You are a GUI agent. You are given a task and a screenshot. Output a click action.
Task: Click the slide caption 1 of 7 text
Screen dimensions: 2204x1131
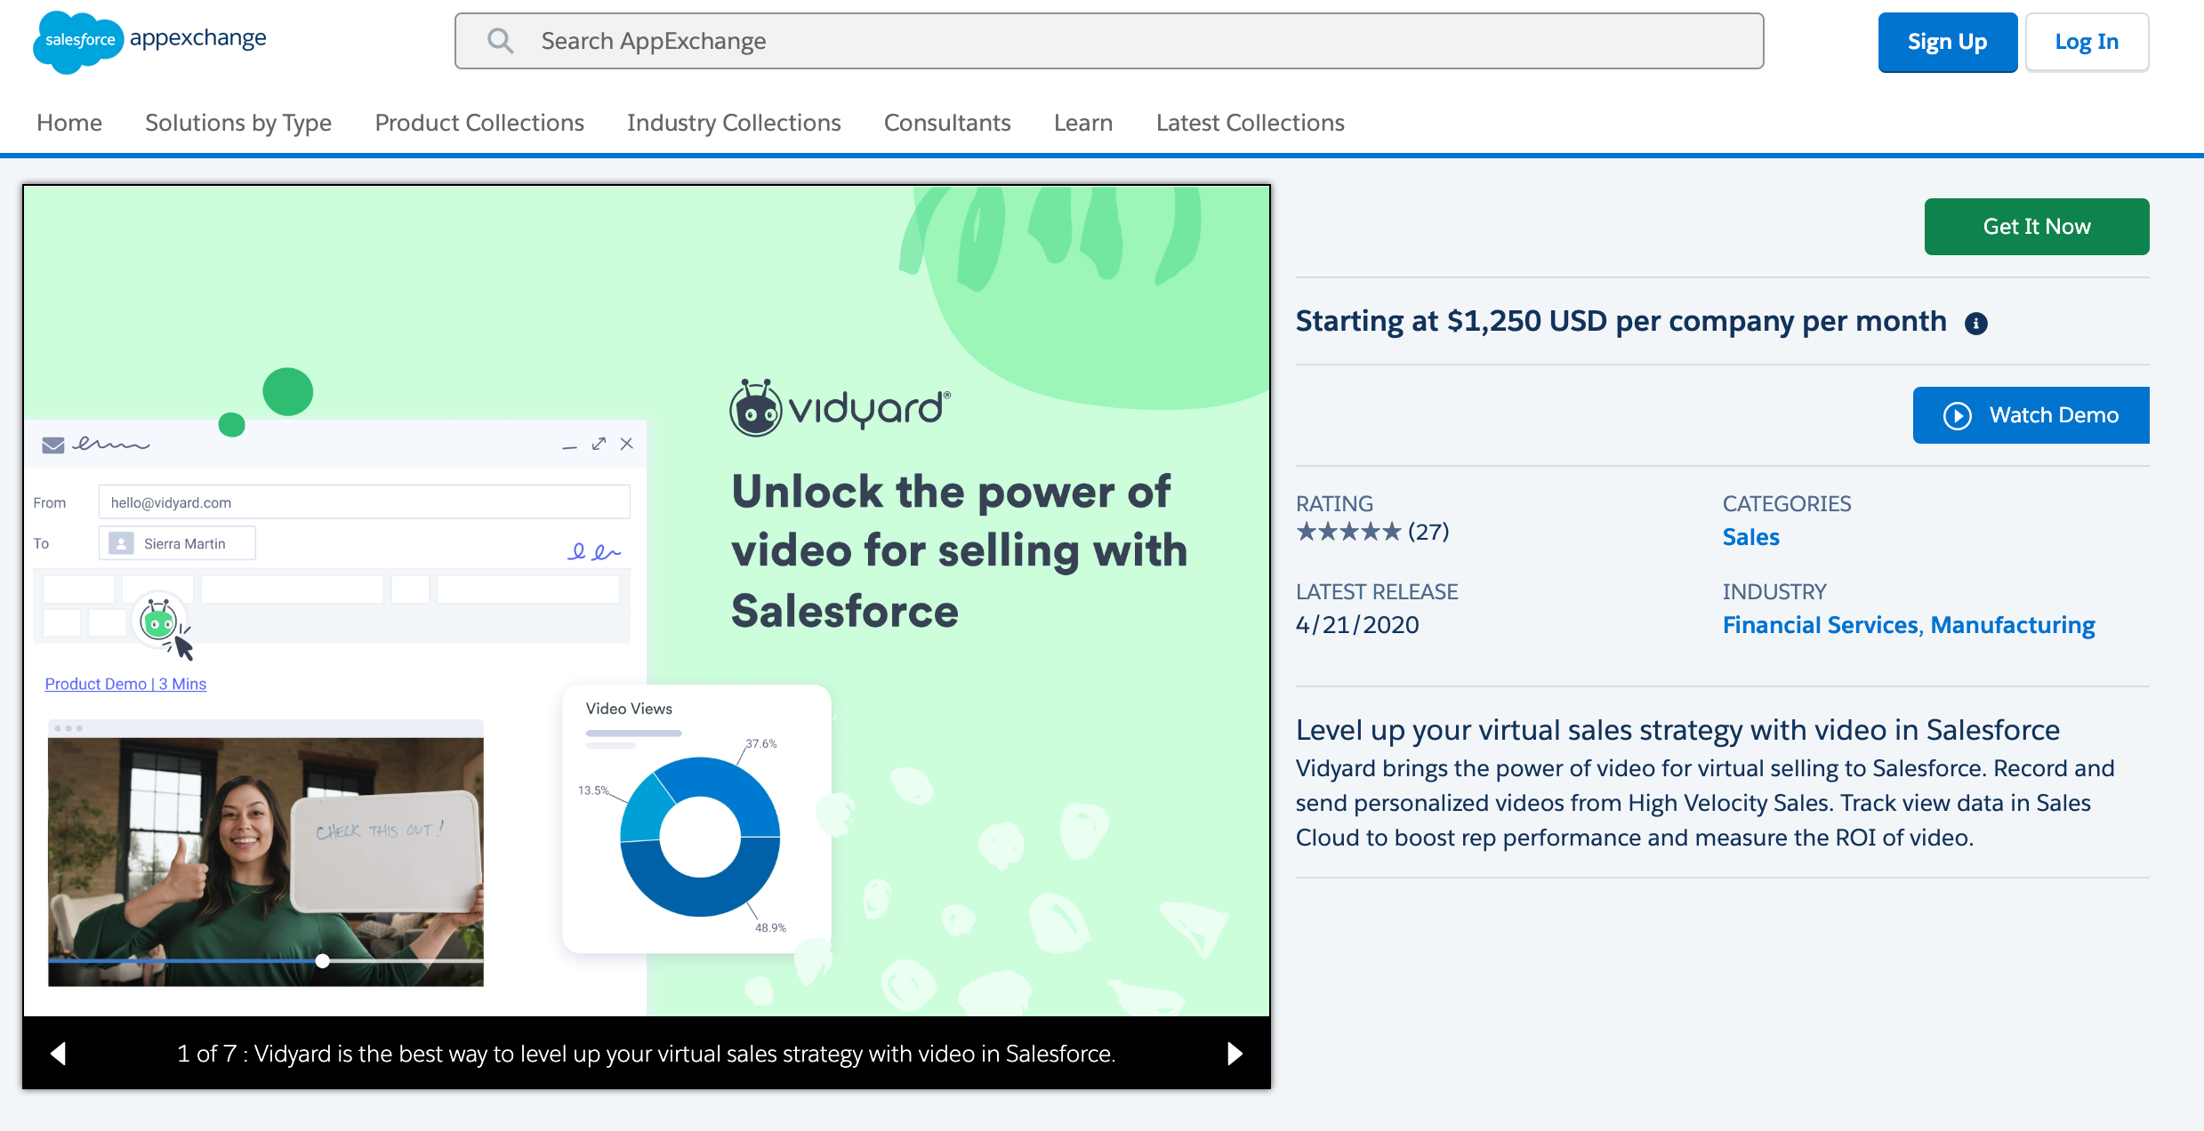click(647, 1054)
